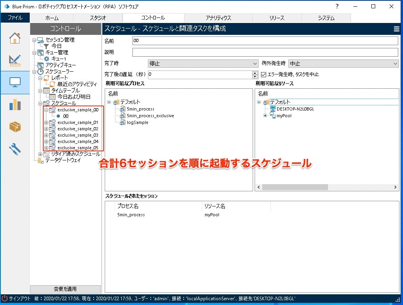The width and height of the screenshot is (403, 305).
Task: Click the セッション管理 tree icon
Action: pos(40,40)
